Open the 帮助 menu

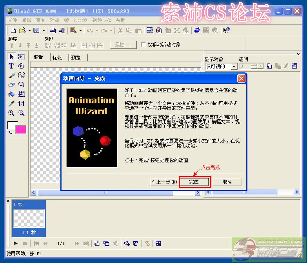(120, 20)
